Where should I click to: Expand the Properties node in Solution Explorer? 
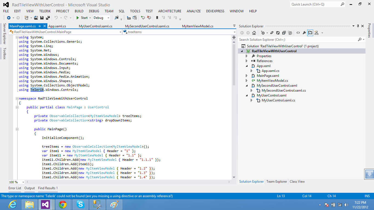point(247,56)
